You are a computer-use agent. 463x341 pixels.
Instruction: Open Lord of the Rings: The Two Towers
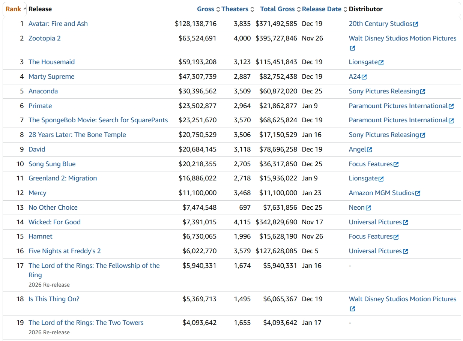coord(86,323)
